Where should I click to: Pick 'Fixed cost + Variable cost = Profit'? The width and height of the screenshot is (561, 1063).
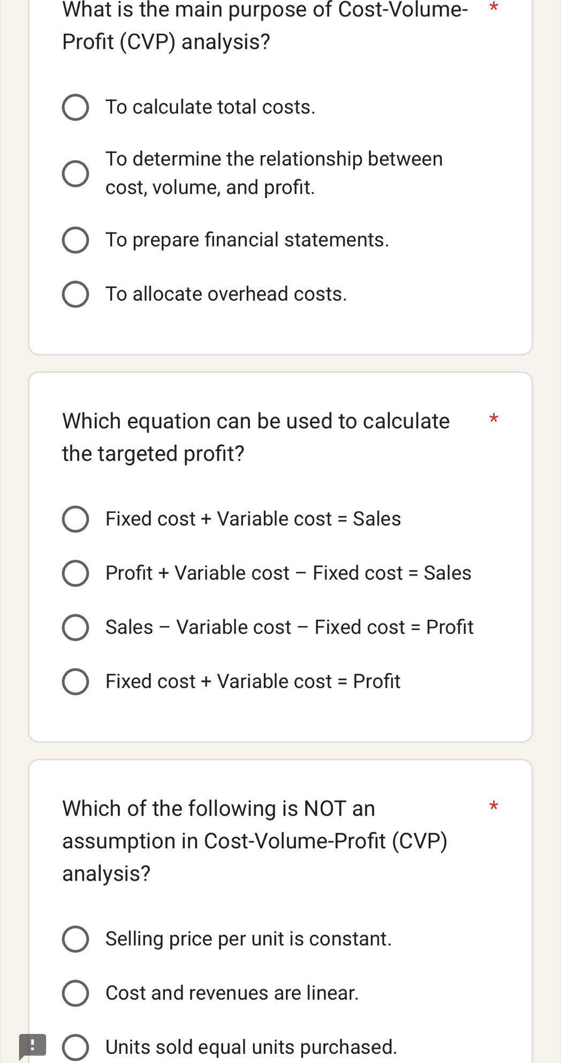[75, 682]
